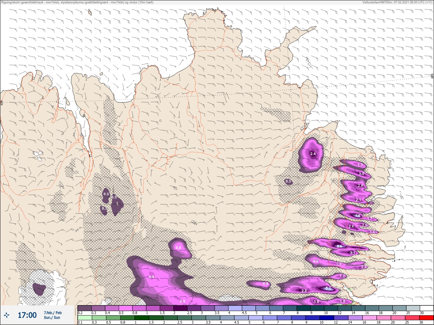Click top legend swatch between 0.2 and 0.3
The width and height of the screenshot is (434, 325).
[x=84, y=308]
